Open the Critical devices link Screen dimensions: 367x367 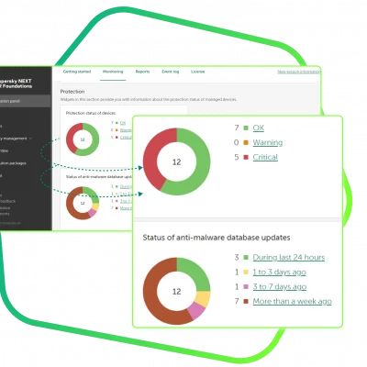pyautogui.click(x=265, y=157)
